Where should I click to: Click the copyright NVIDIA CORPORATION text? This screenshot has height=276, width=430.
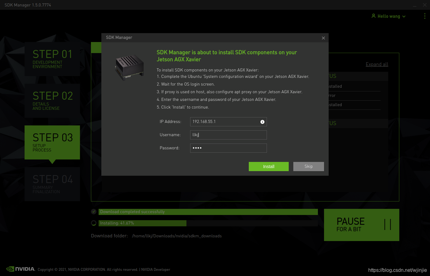tap(88, 270)
